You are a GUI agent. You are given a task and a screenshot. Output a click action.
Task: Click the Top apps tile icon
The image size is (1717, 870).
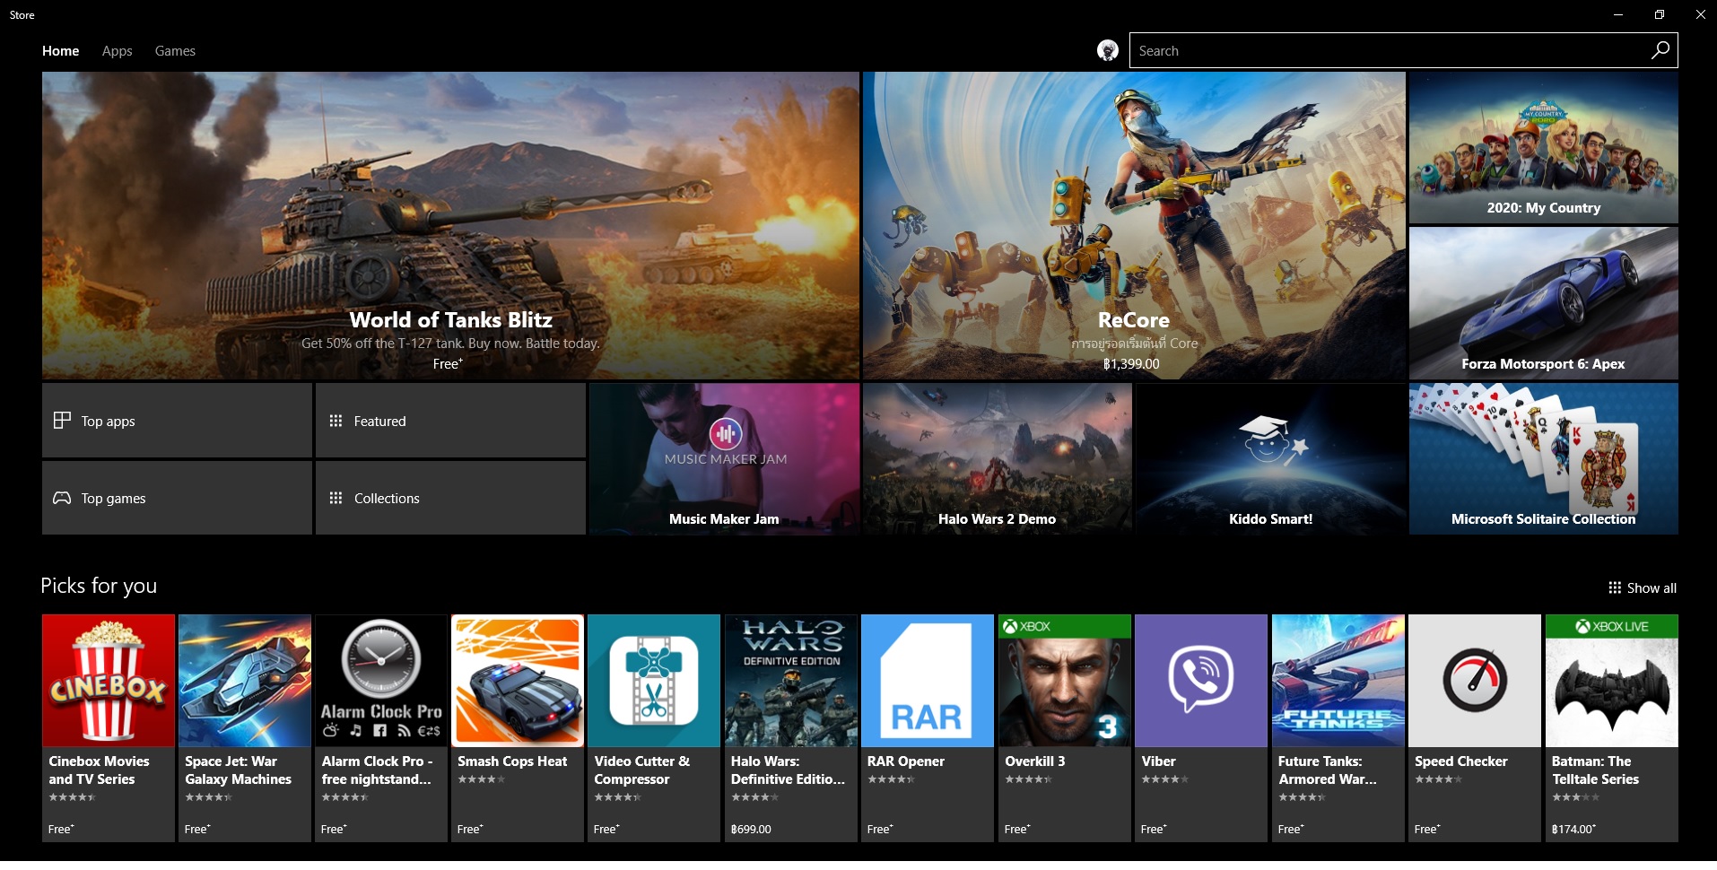62,420
